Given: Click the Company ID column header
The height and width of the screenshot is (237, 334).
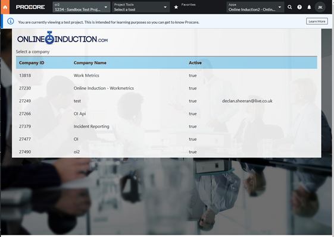Looking at the screenshot, I should [x=32, y=63].
